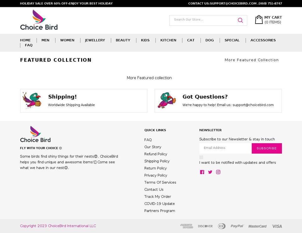Viewport: 302px width, 233px height.
Task: Open the KITCHEN category menu
Action: pos(168,40)
